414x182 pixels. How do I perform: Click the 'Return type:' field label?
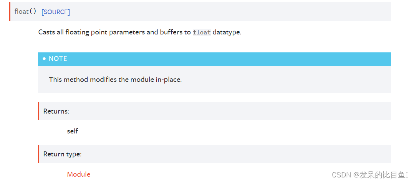(x=62, y=154)
